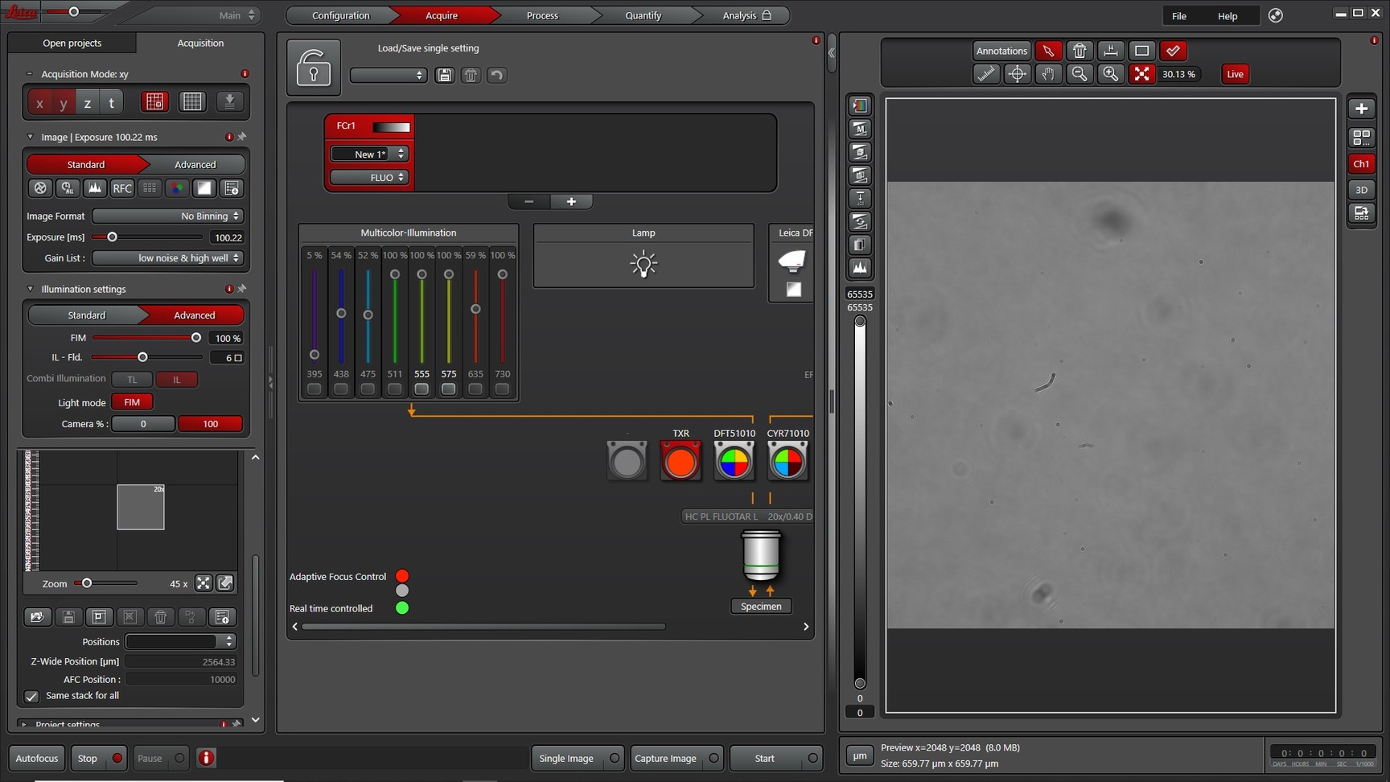Click the fit-to-screen crosshair arrows icon
Viewport: 1390px width, 782px height.
click(x=1141, y=74)
